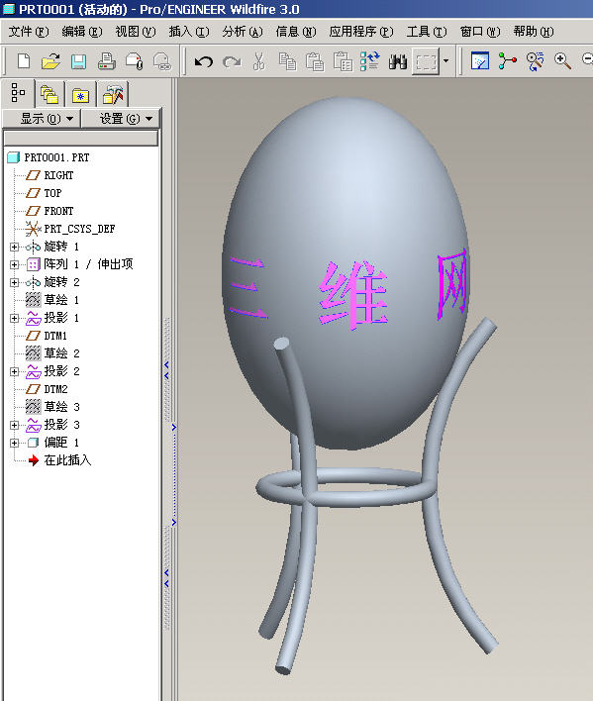Viewport: 593px width, 701px height.
Task: Open the 分析 menu
Action: click(x=243, y=32)
